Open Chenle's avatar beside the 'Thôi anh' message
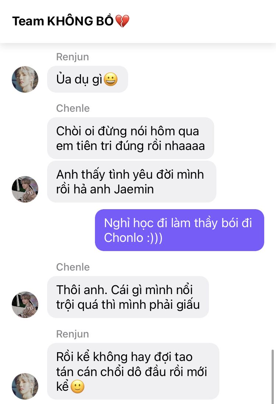This screenshot has height=404, width=276. click(x=25, y=305)
